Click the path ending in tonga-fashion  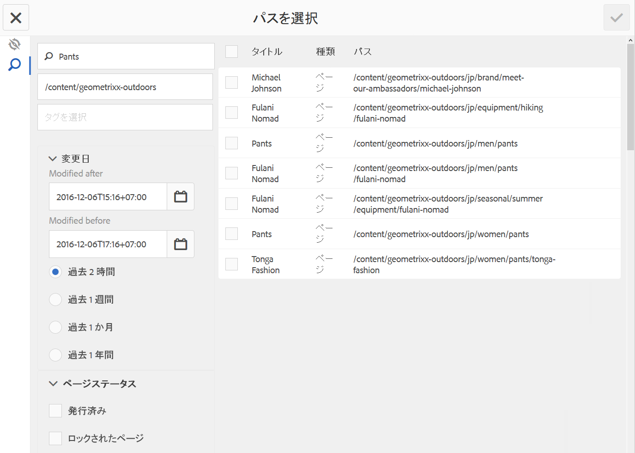pyautogui.click(x=454, y=264)
